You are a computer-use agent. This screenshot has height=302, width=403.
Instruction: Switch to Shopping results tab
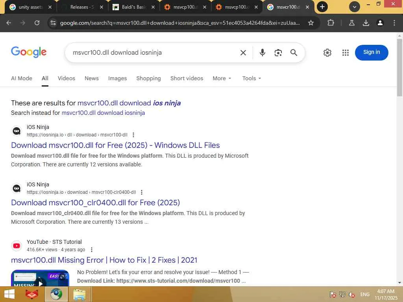pos(148,78)
